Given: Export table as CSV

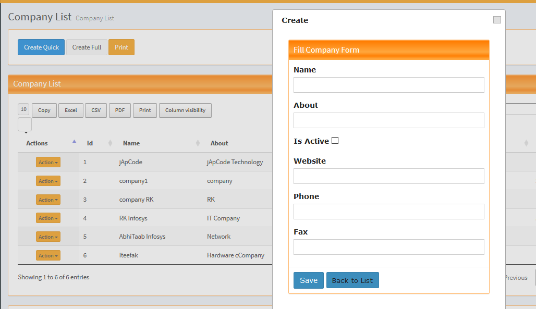Looking at the screenshot, I should point(96,110).
